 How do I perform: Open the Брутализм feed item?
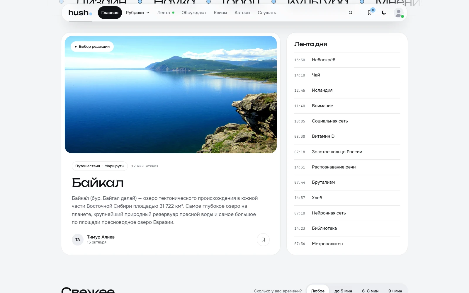tap(347, 182)
